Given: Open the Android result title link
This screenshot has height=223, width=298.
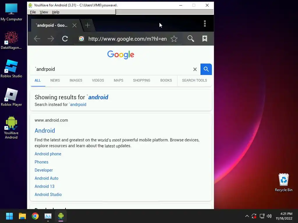Looking at the screenshot, I should pos(45,131).
